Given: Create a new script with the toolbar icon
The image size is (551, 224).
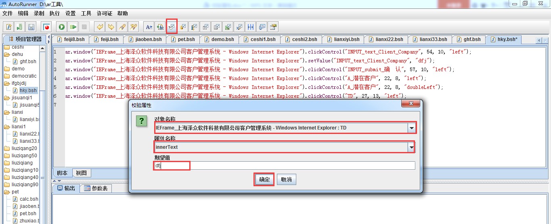Looking at the screenshot, I should point(8,27).
